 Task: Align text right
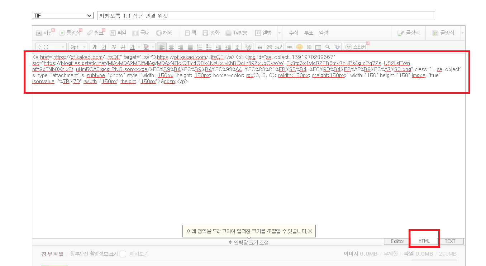[x=181, y=47]
